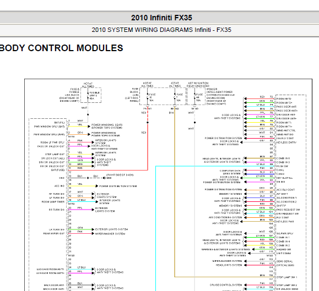Viewport: 319px width, 291px height.
Task: Click the 'REAR WIPER OUT' pin label
Action: pyautogui.click(x=53, y=234)
